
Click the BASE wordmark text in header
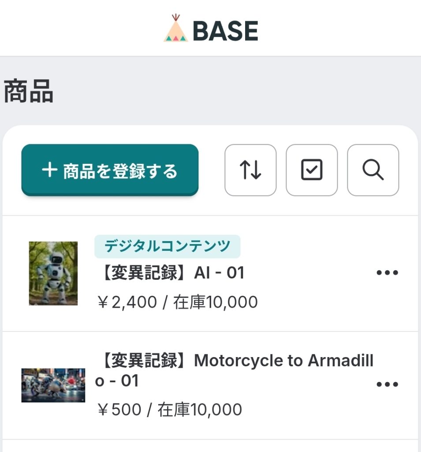[225, 31]
